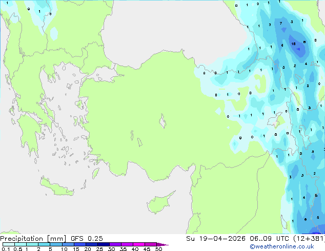Click the arrow tip above 50 mm
This screenshot has height=251, width=325.
(x=162, y=244)
